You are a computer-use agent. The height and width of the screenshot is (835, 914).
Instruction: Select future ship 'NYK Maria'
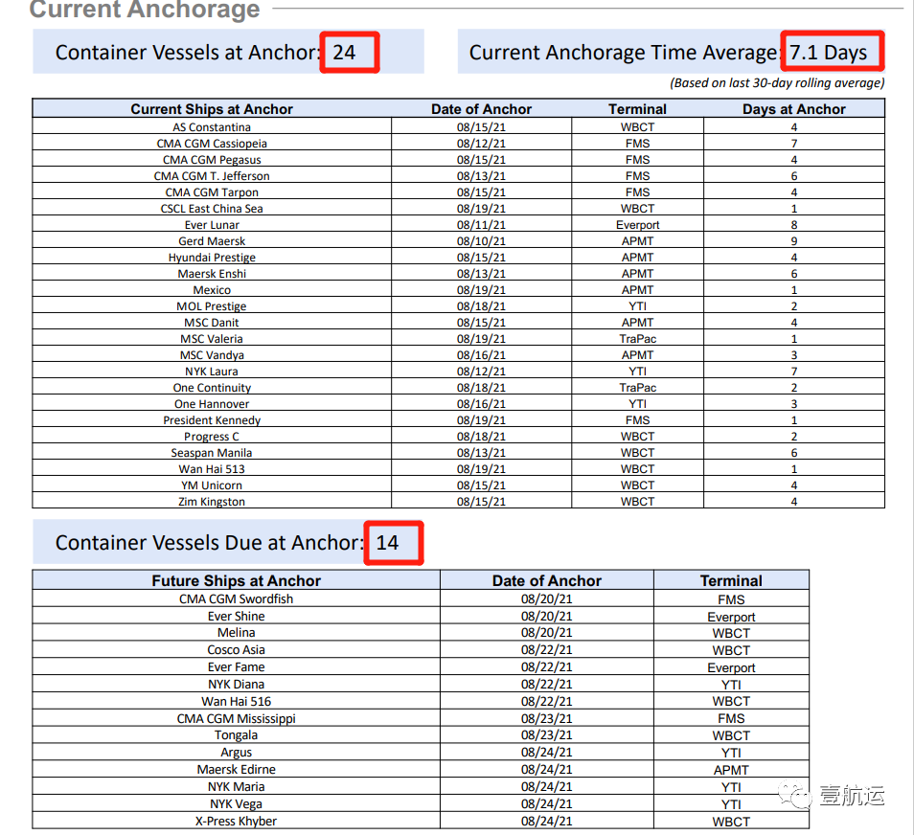point(236,786)
